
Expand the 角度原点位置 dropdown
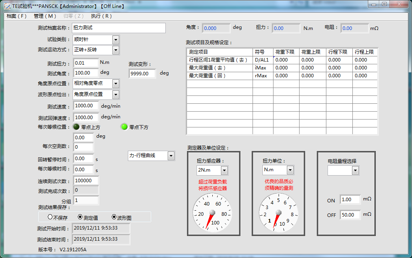click(x=116, y=84)
